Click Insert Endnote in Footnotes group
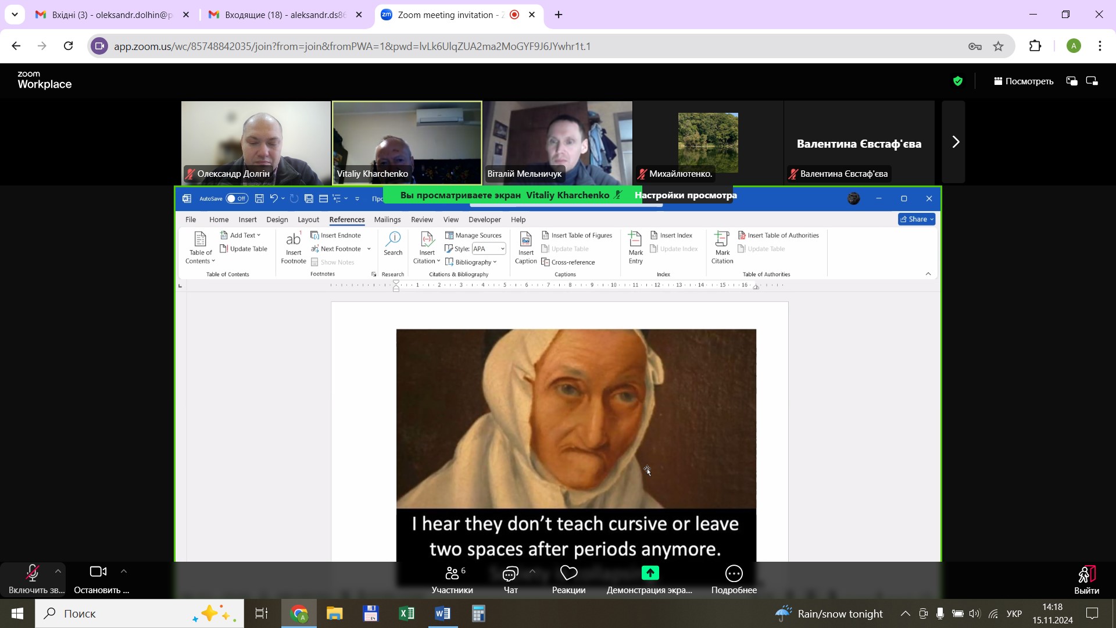This screenshot has height=628, width=1116. click(x=336, y=235)
